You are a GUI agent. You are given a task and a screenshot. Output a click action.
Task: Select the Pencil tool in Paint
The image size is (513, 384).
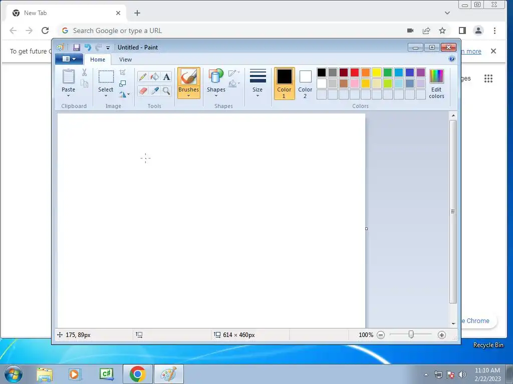143,76
